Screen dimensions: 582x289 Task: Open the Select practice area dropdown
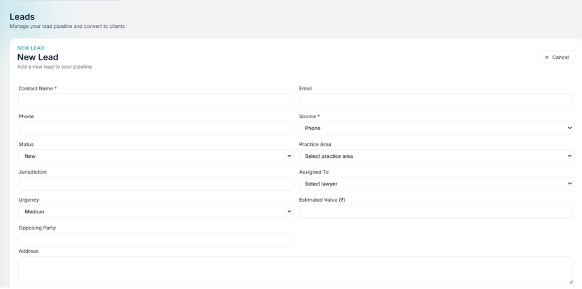[436, 156]
